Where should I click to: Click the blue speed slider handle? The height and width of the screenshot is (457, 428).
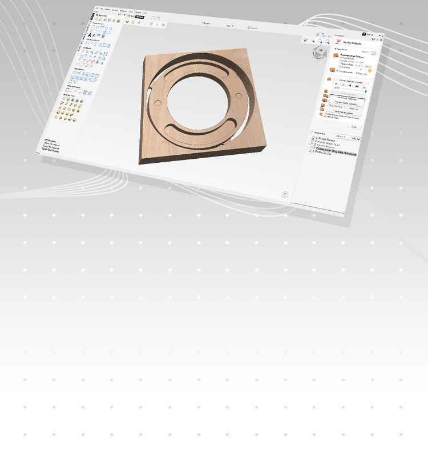click(366, 91)
